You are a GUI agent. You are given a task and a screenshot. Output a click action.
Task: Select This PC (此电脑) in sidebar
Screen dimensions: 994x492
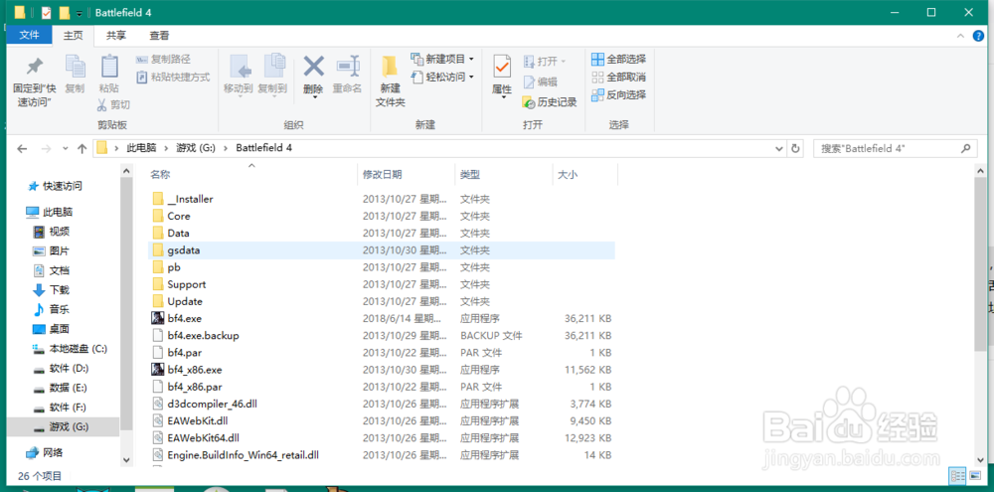tap(50, 212)
